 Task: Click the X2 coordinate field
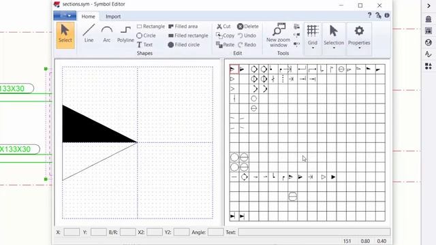pos(155,232)
